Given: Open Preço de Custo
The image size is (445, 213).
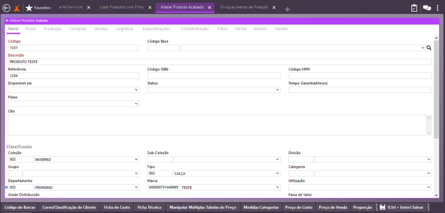Looking at the screenshot, I should (x=299, y=208).
